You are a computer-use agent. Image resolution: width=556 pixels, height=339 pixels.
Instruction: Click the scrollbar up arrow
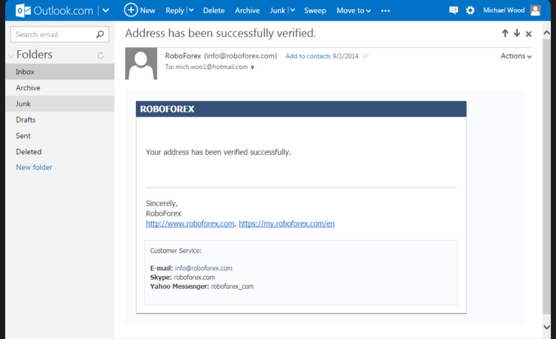(546, 33)
